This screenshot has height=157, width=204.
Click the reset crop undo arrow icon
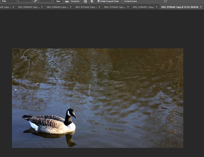[165, 1]
